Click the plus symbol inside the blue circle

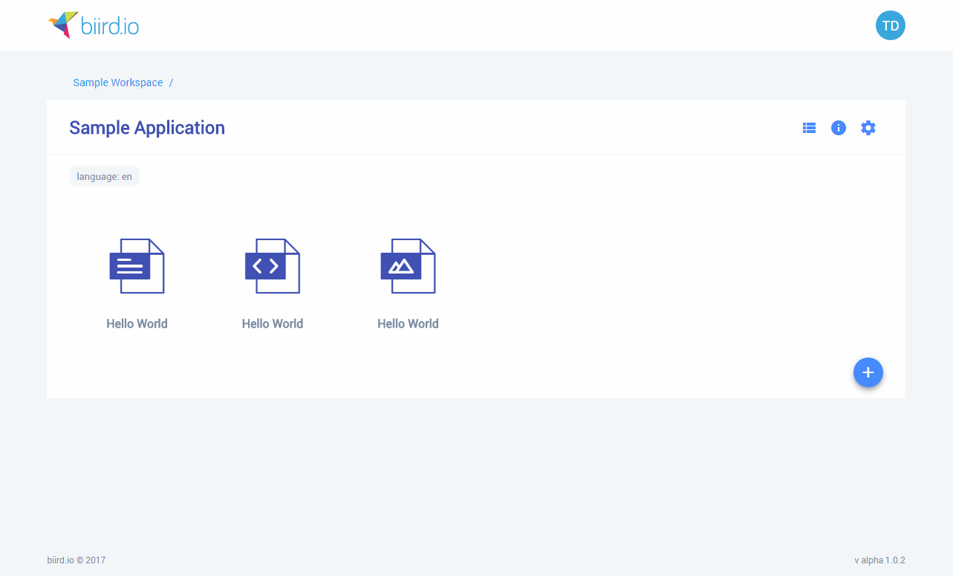[868, 372]
